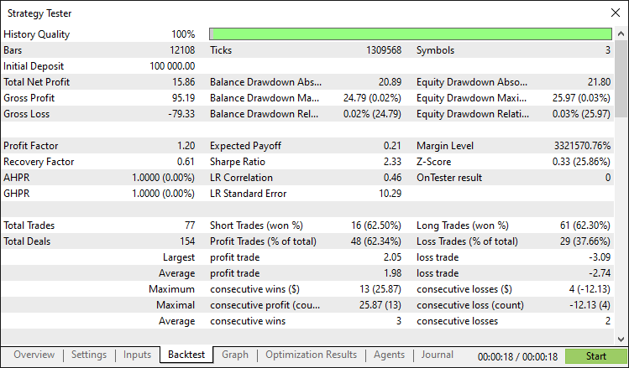Screen dimensions: 629x368
Task: Click the scrollbar down arrow
Action: pos(621,339)
